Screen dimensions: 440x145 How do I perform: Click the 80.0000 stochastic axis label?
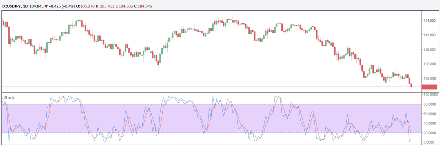click(430, 104)
